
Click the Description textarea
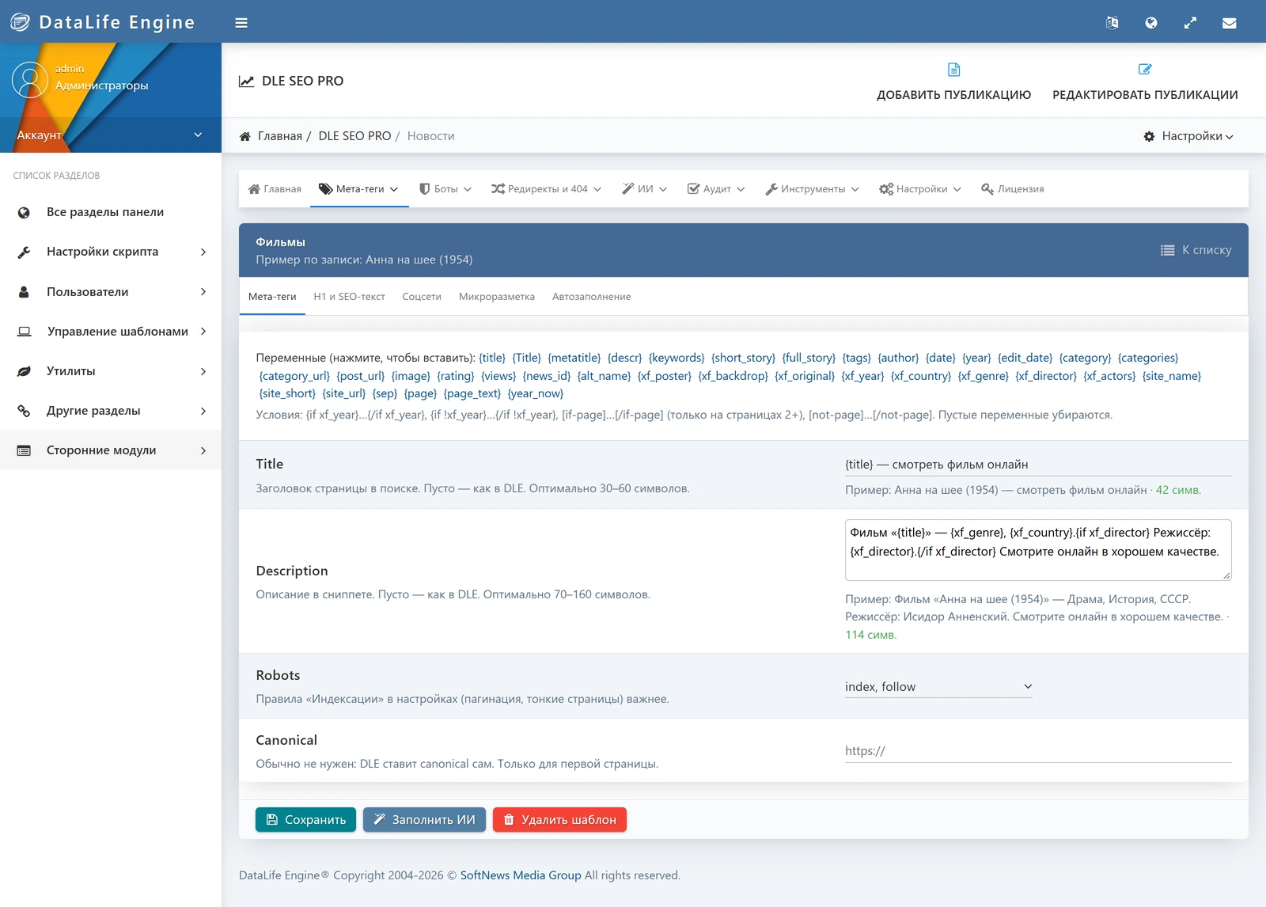(1038, 550)
